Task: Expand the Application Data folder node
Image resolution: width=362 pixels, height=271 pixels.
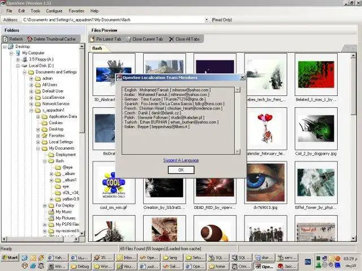Action: [x=38, y=116]
